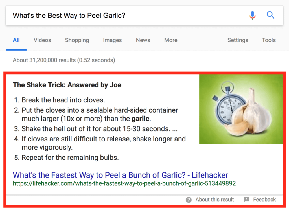Viewport: 289px width, 210px height.
Task: Expand the More search categories menu
Action: tap(171, 40)
